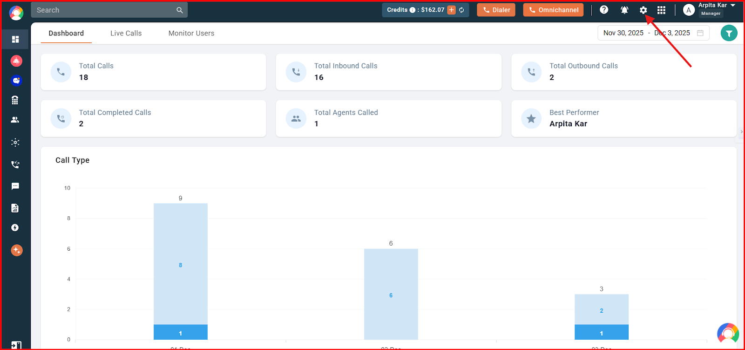Open the messages speech-bubble sidebar icon

coord(15,186)
